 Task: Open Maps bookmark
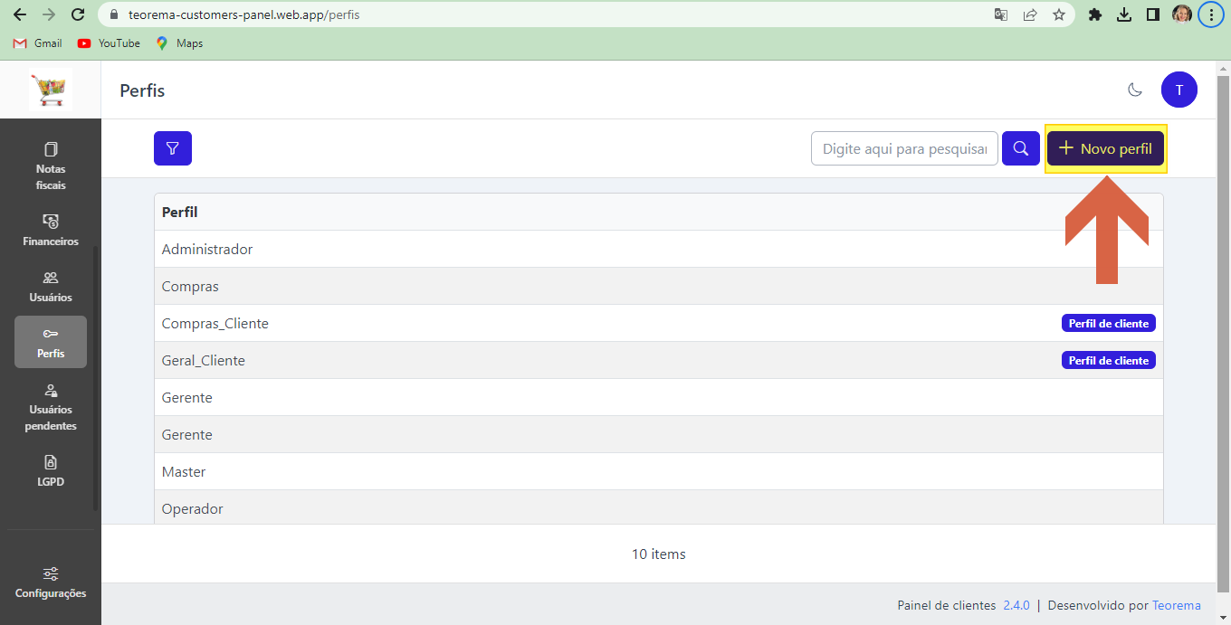179,43
